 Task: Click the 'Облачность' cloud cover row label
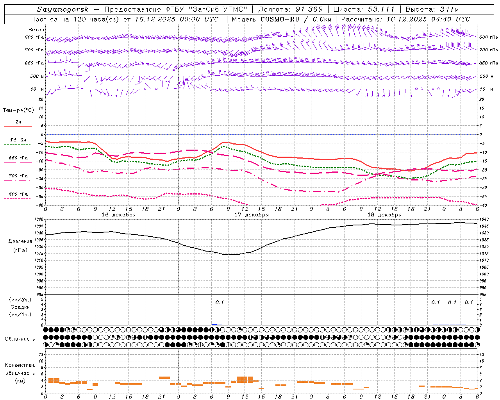(x=20, y=339)
